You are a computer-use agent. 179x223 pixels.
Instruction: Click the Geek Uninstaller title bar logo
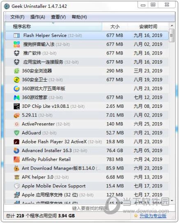pyautogui.click(x=7, y=6)
